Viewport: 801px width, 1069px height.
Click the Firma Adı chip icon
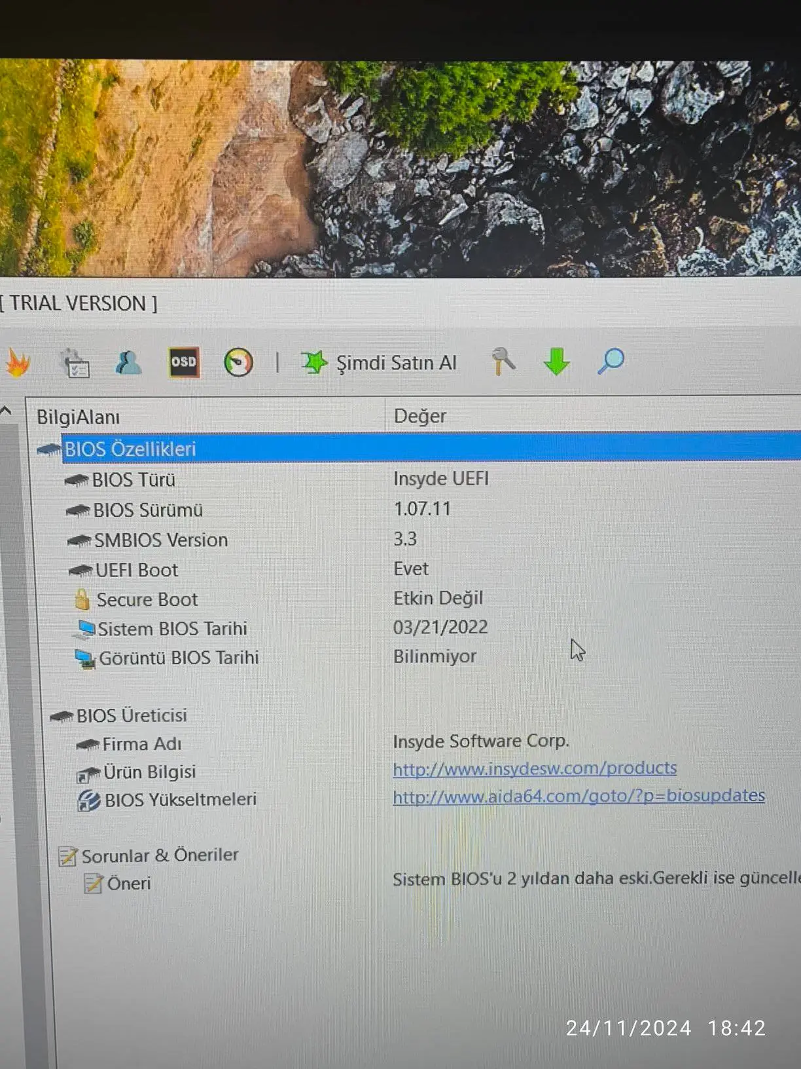[x=87, y=745]
